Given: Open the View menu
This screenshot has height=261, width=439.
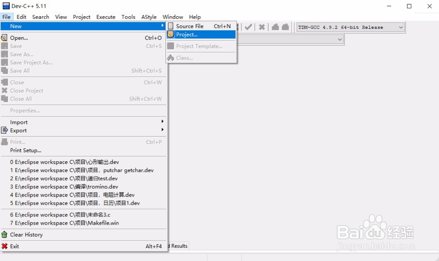Looking at the screenshot, I should pyautogui.click(x=61, y=17).
